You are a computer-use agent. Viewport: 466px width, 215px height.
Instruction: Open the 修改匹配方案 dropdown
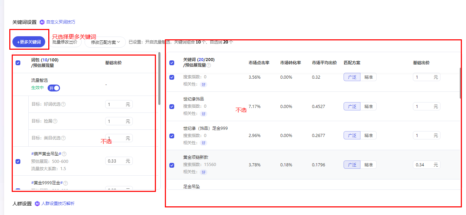(x=105, y=42)
